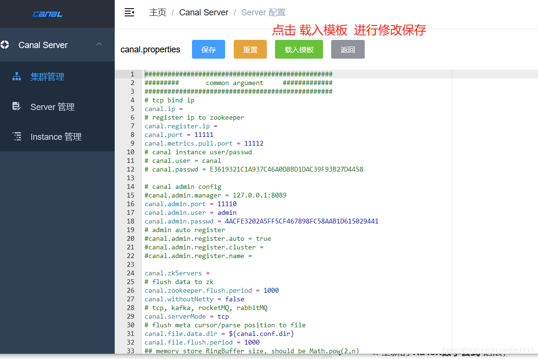538x359 pixels.
Task: Click the '# canal admin config' comment
Action: (x=183, y=186)
